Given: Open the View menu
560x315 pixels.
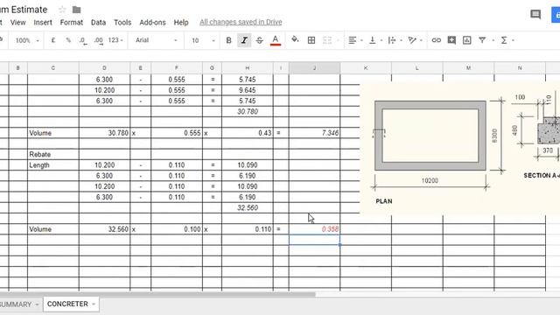Looking at the screenshot, I should [x=17, y=22].
